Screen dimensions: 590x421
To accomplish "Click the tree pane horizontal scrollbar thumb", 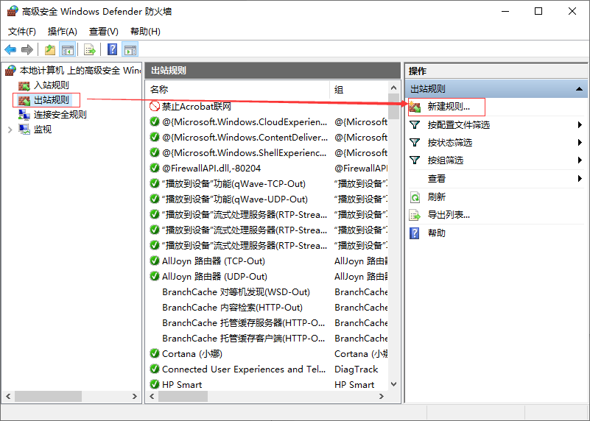I will [48, 396].
